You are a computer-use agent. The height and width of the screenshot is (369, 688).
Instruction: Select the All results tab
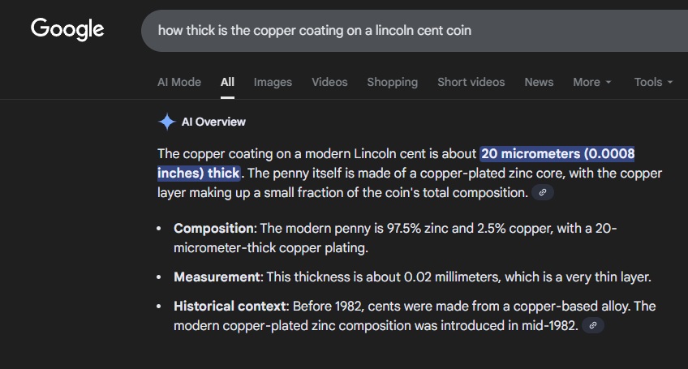coord(227,82)
